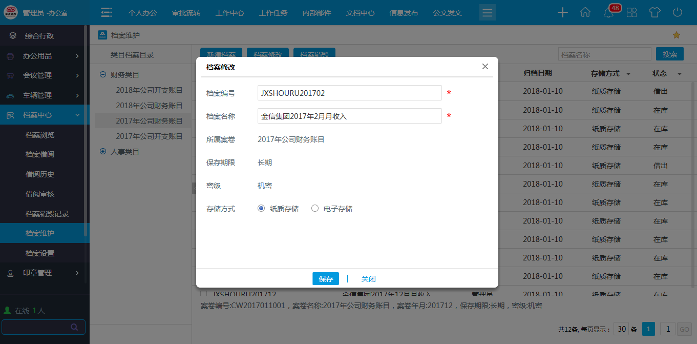Open notifications showing 48 alerts

(608, 12)
